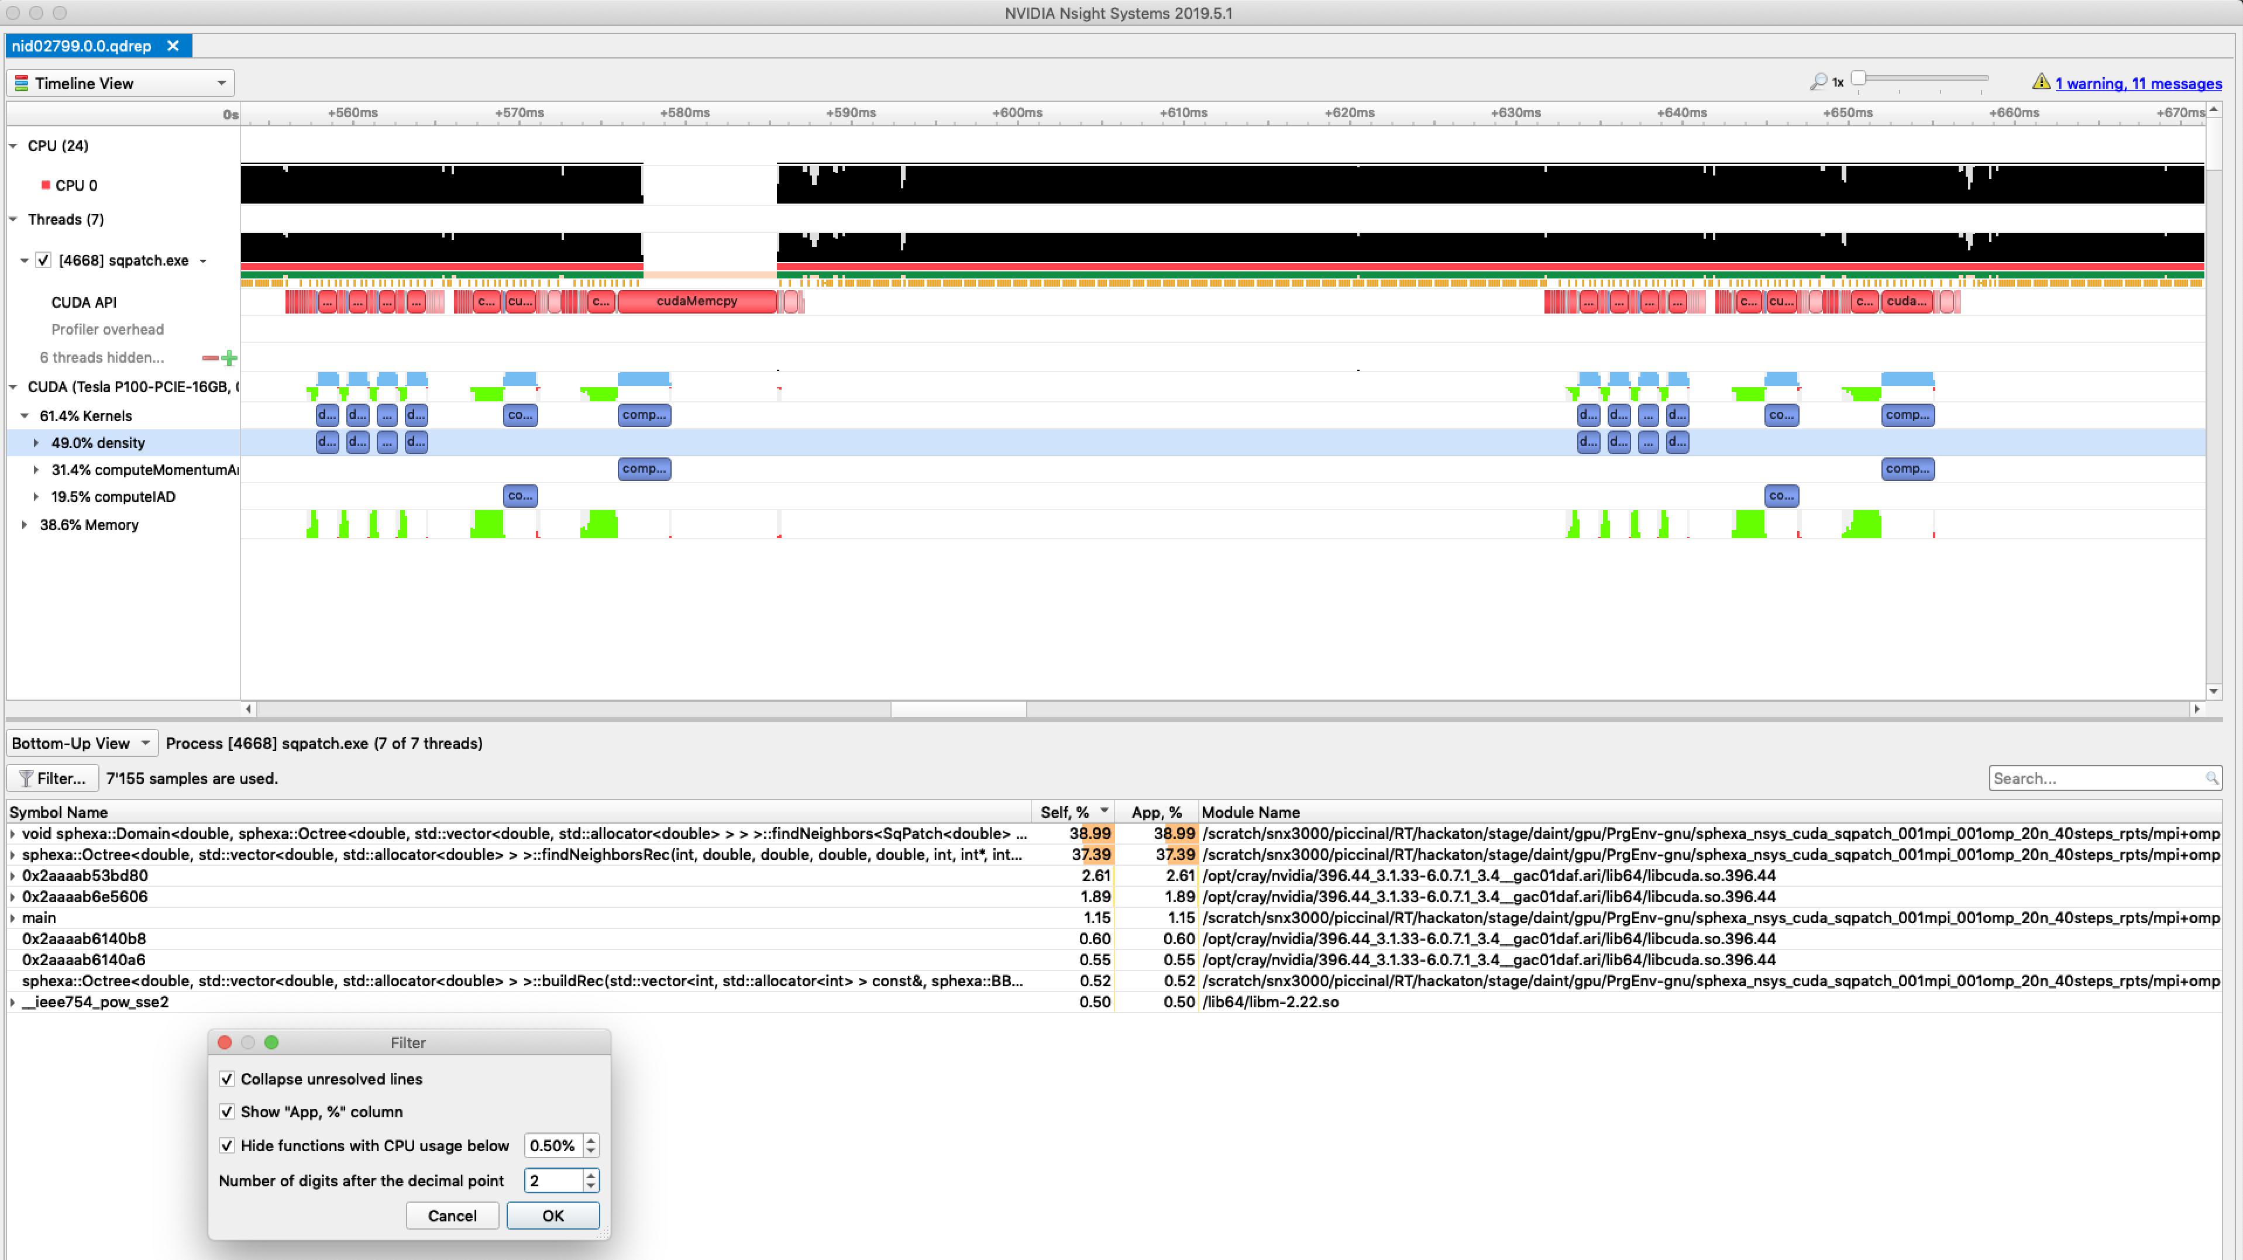Collapse the CPU (24) section

pyautogui.click(x=12, y=146)
